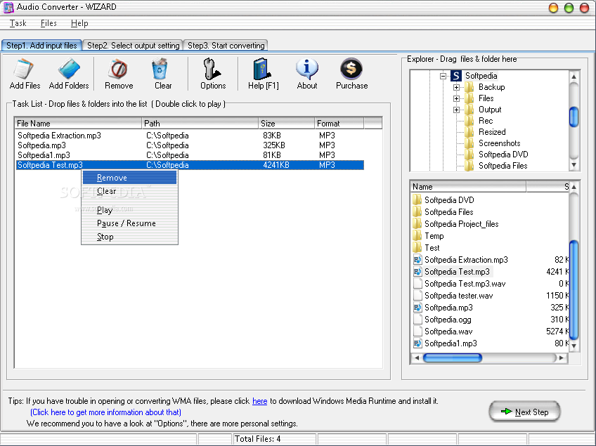
Task: Select Softpedia Extraction.mp3 in explorer file list
Action: [x=460, y=260]
